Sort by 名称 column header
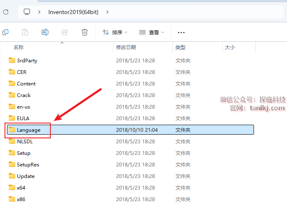This screenshot has height=204, width=287. (x=19, y=47)
